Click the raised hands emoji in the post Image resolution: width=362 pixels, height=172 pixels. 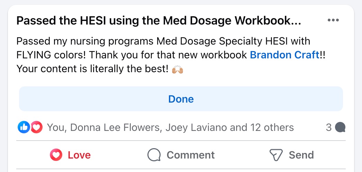178,69
